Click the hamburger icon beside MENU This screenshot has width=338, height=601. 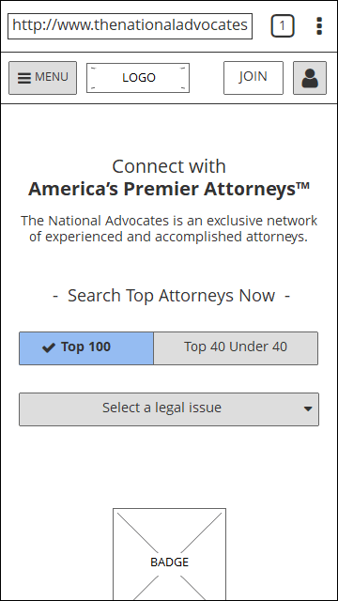[x=24, y=78]
